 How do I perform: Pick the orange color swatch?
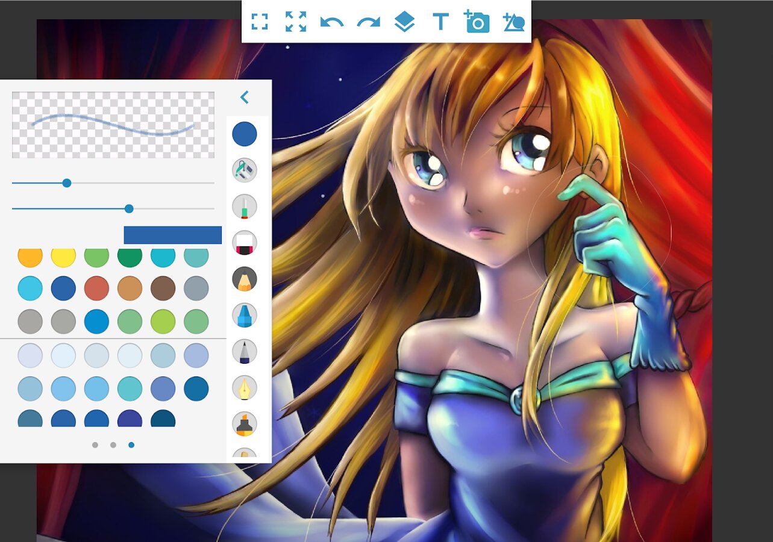pyautogui.click(x=30, y=257)
